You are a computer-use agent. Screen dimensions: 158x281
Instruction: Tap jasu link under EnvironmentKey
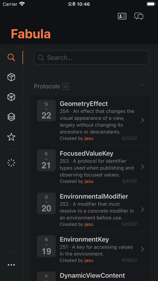[89, 260]
